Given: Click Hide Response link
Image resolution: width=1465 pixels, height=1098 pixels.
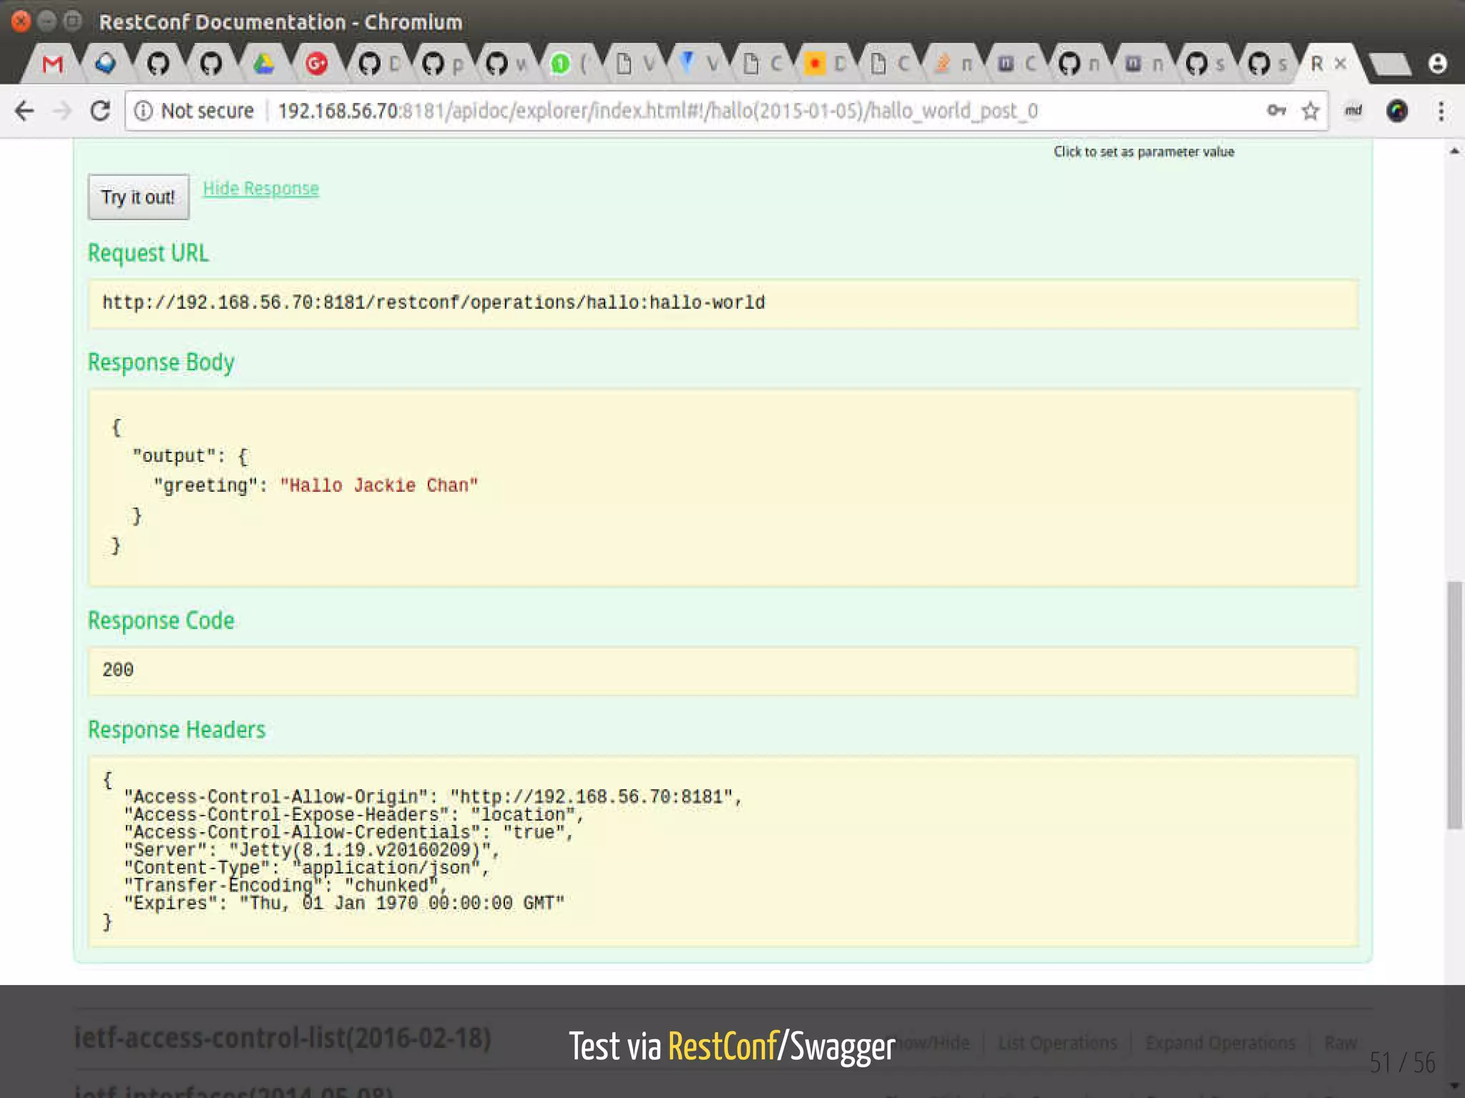Looking at the screenshot, I should [261, 188].
